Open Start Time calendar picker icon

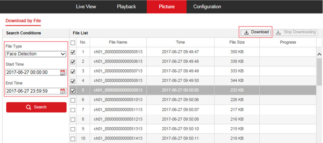point(63,72)
